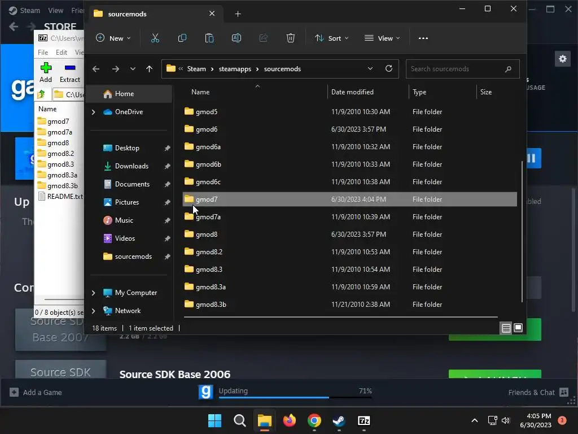
Task: Show hidden breadcrumb path chevrons
Action: [181, 68]
